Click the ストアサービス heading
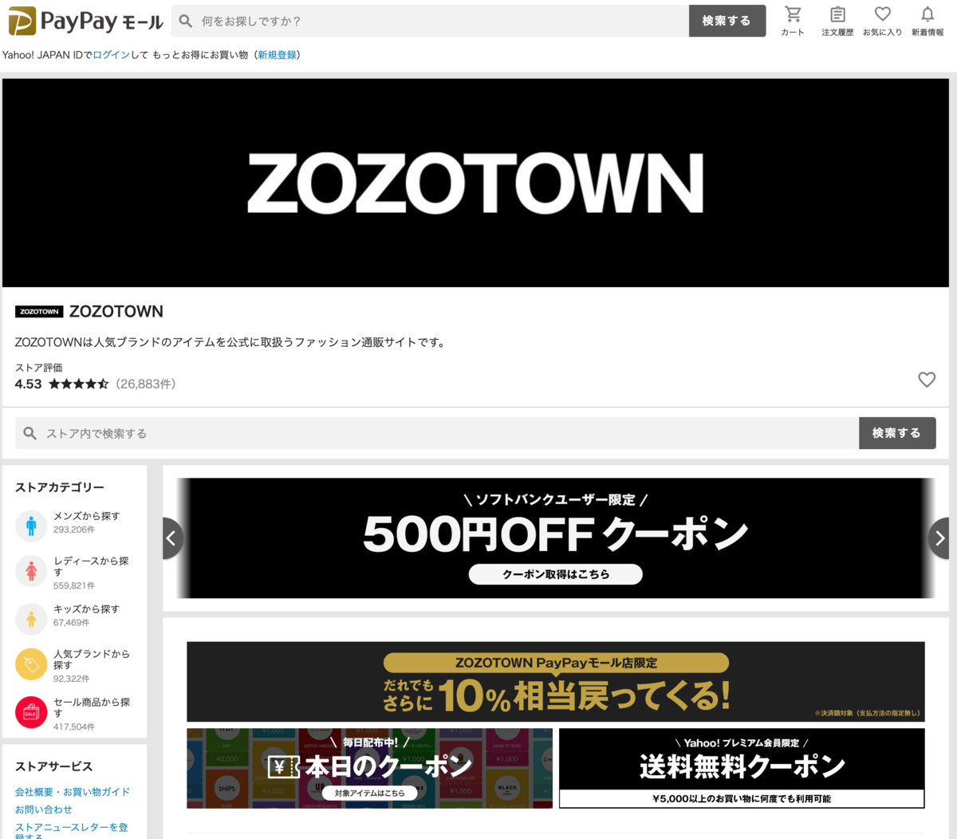 [54, 766]
